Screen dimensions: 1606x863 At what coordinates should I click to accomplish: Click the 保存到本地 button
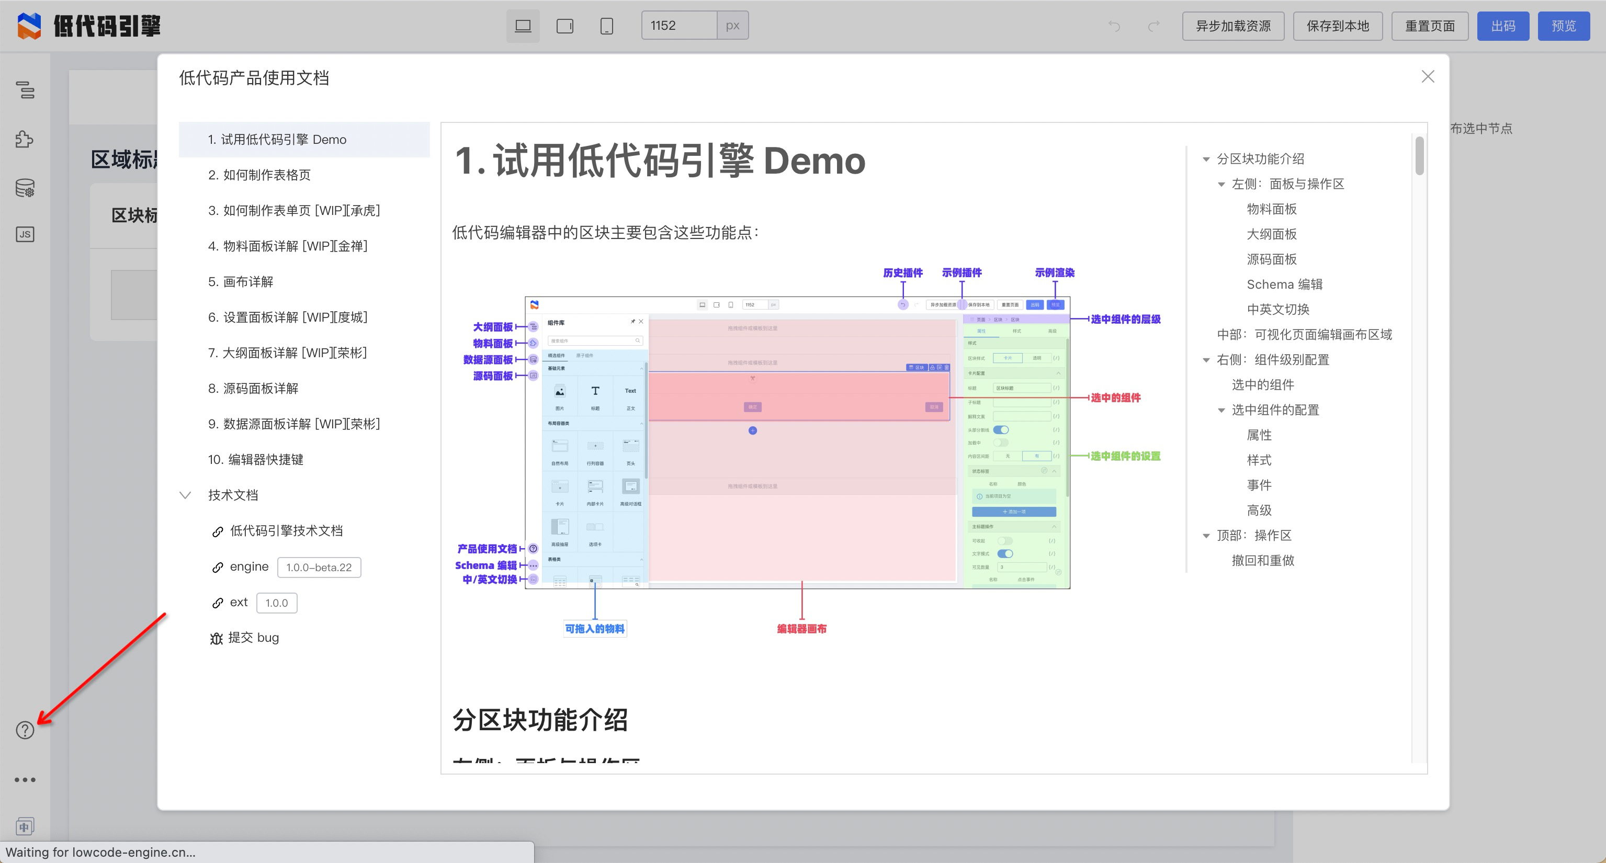(1337, 26)
